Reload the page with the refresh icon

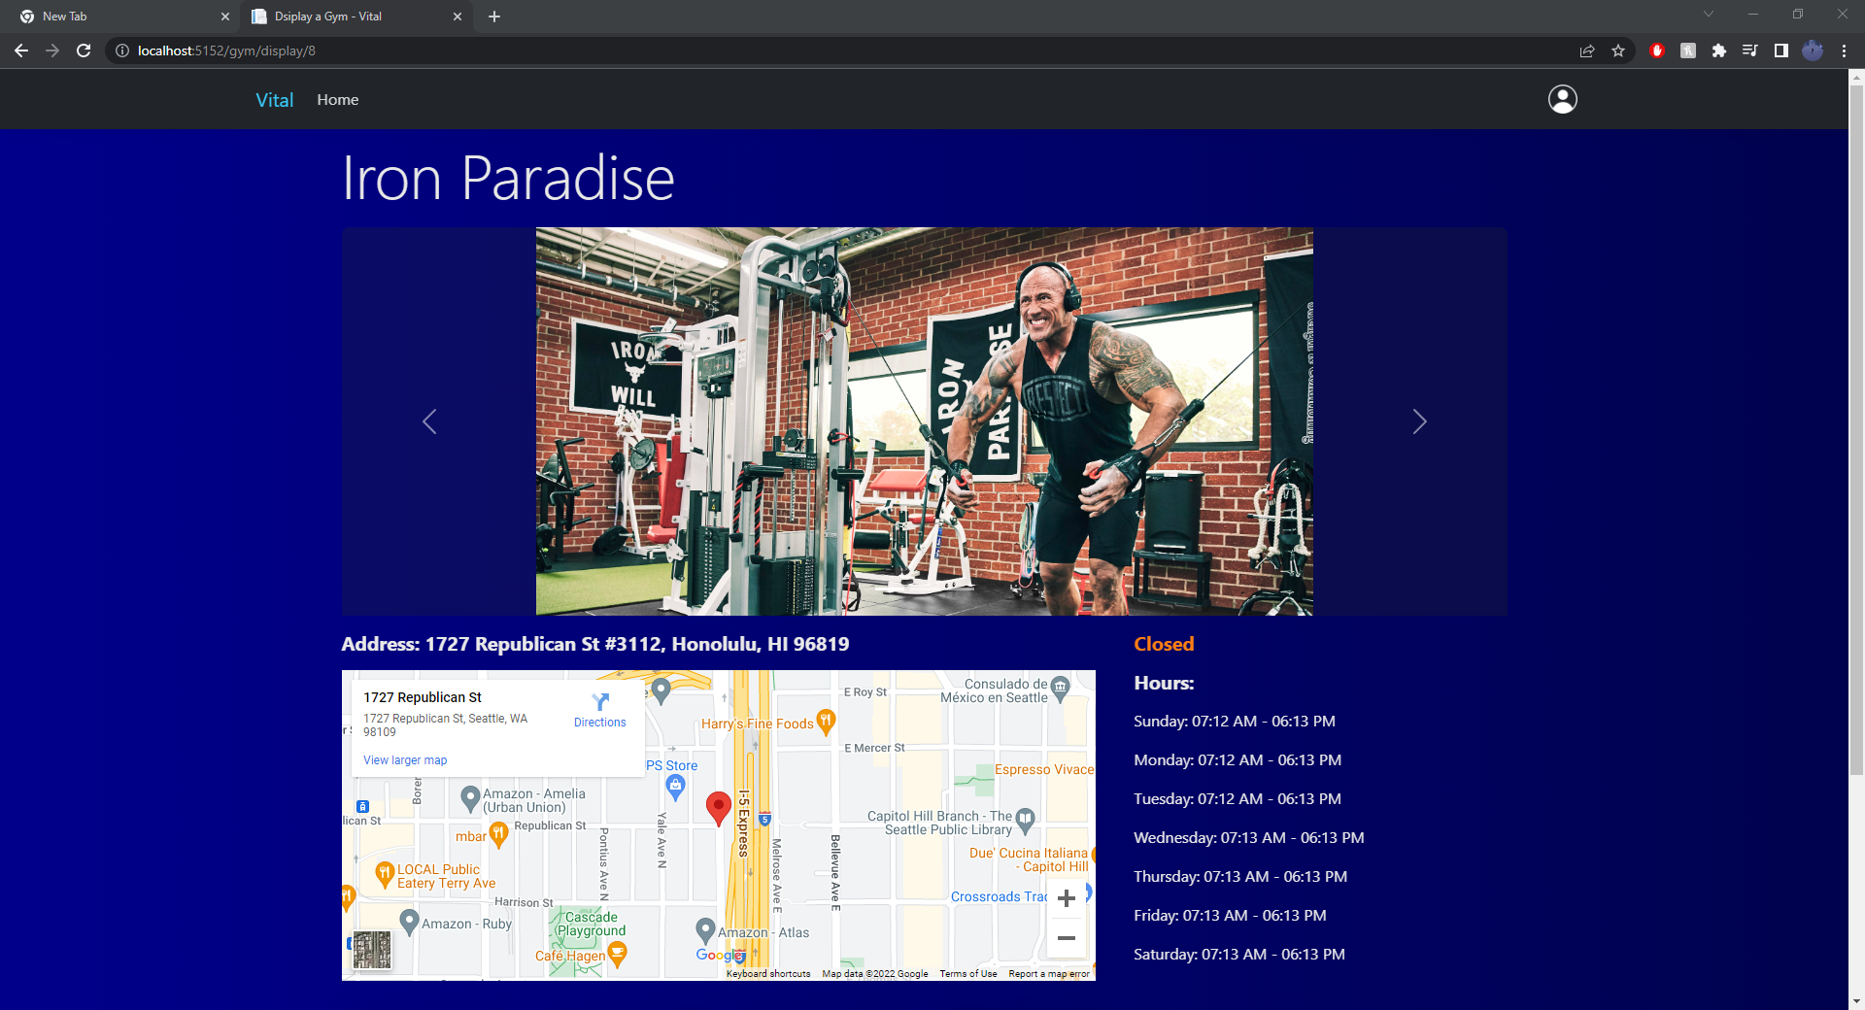click(x=84, y=50)
